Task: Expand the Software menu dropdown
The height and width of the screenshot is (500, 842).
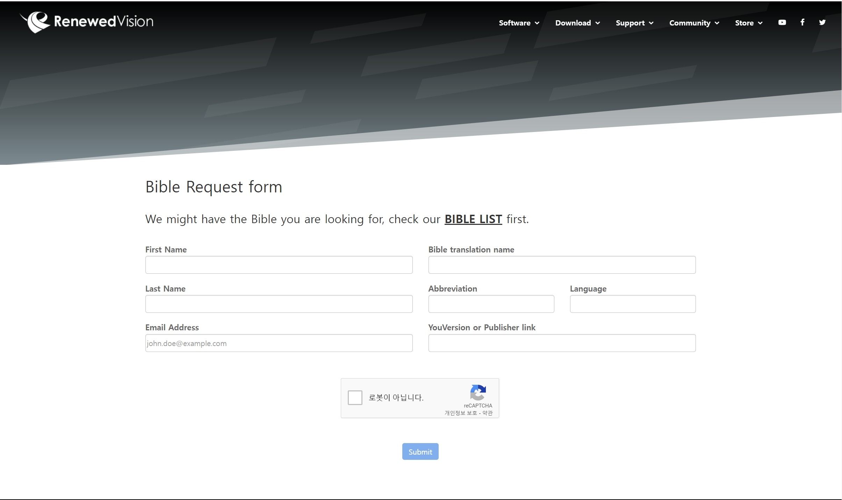Action: [519, 23]
